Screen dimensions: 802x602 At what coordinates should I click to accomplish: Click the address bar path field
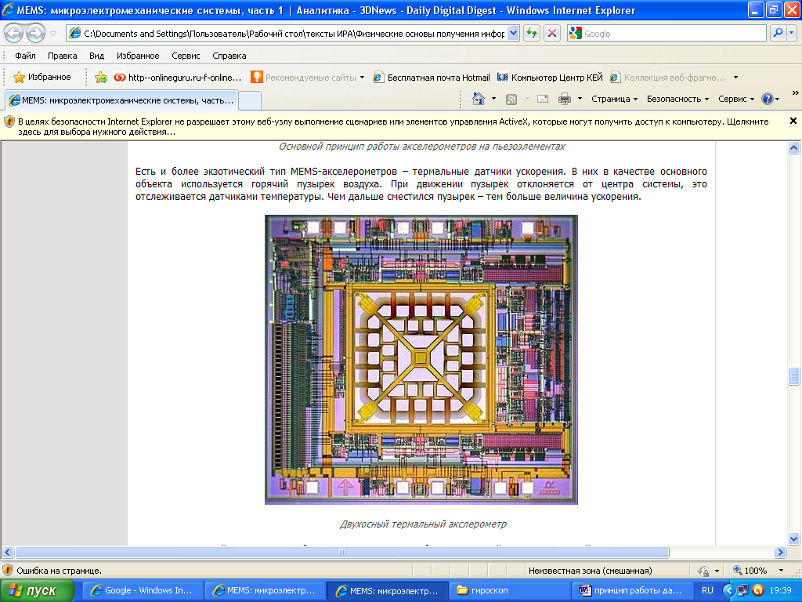tap(294, 33)
